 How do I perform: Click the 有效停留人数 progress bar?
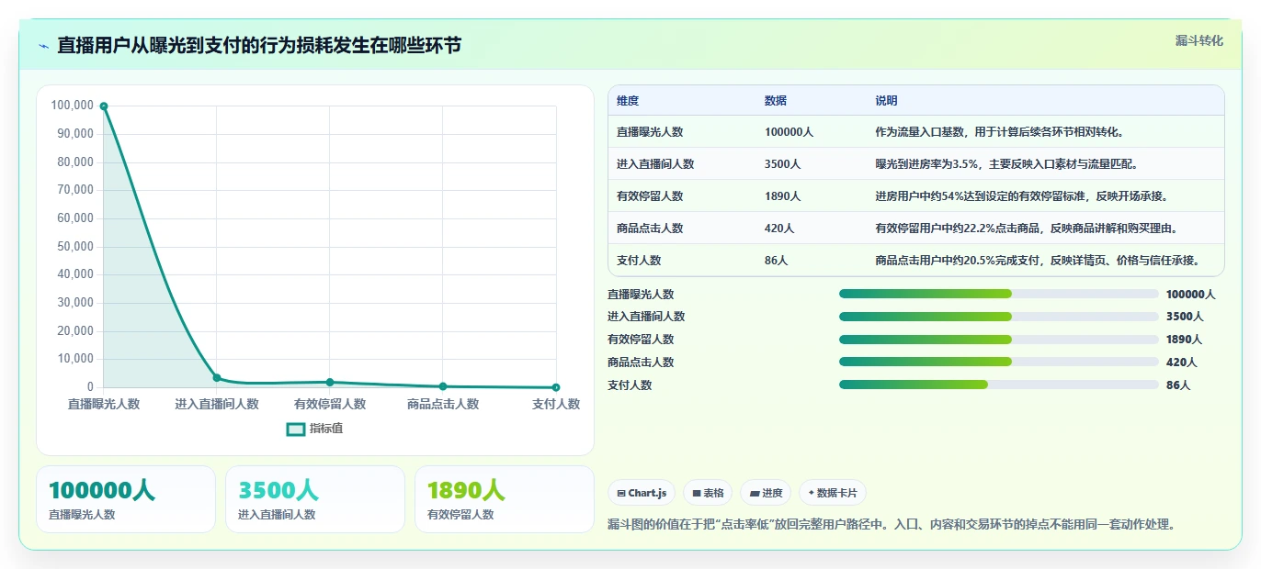point(998,340)
